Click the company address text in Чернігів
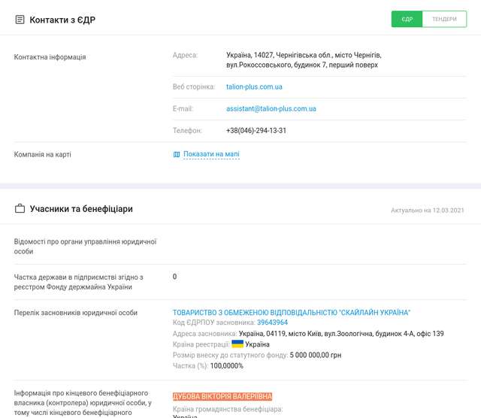Image resolution: width=481 pixels, height=418 pixels. pyautogui.click(x=303, y=60)
